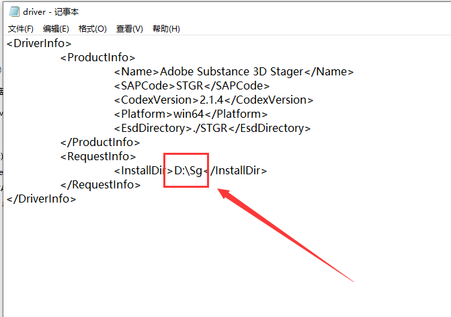
Task: Open the 帮助(H) menu
Action: click(166, 29)
